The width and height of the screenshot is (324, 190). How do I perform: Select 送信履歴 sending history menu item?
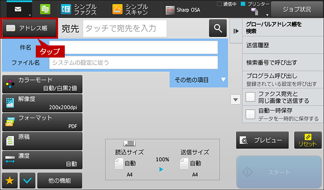(283, 45)
